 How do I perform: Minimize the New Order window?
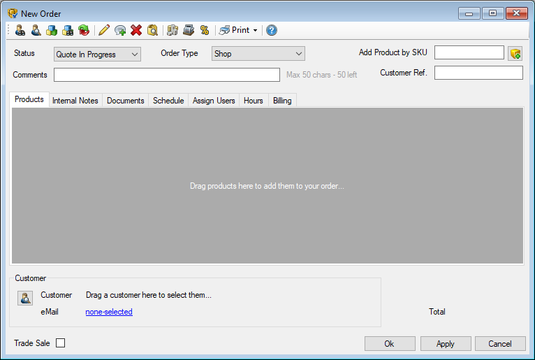coord(469,13)
